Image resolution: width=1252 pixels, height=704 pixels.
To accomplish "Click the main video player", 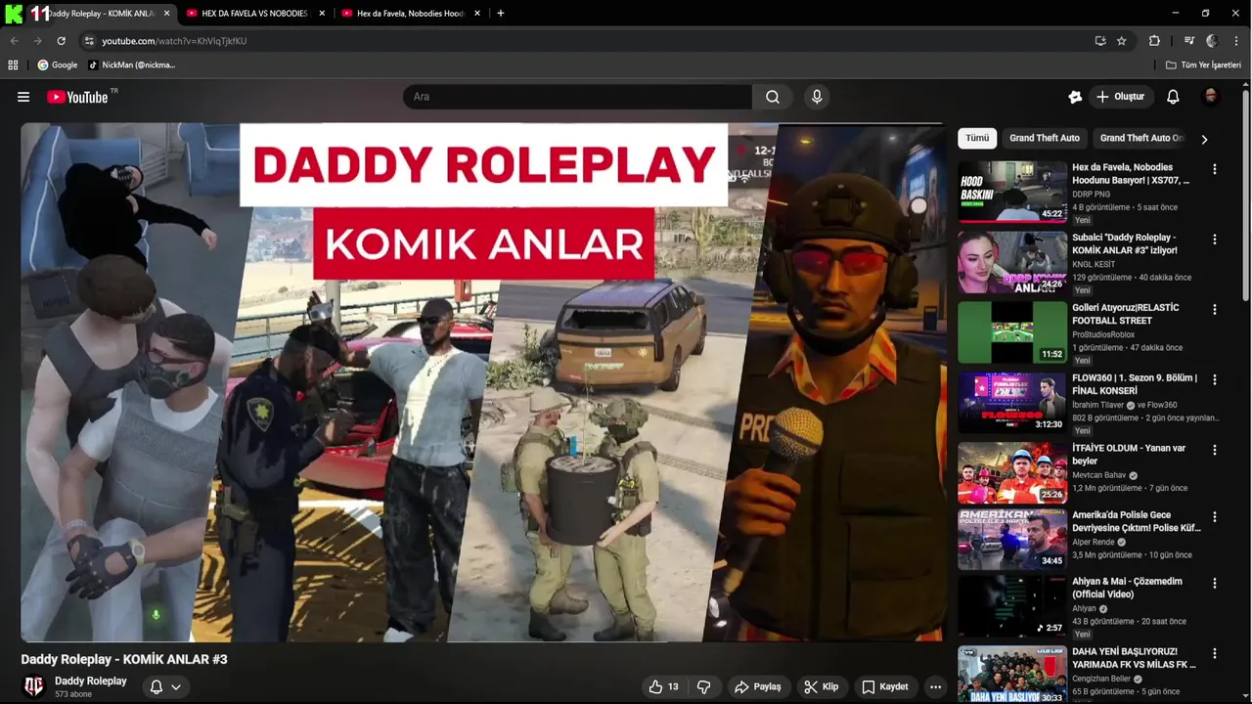I will (484, 381).
